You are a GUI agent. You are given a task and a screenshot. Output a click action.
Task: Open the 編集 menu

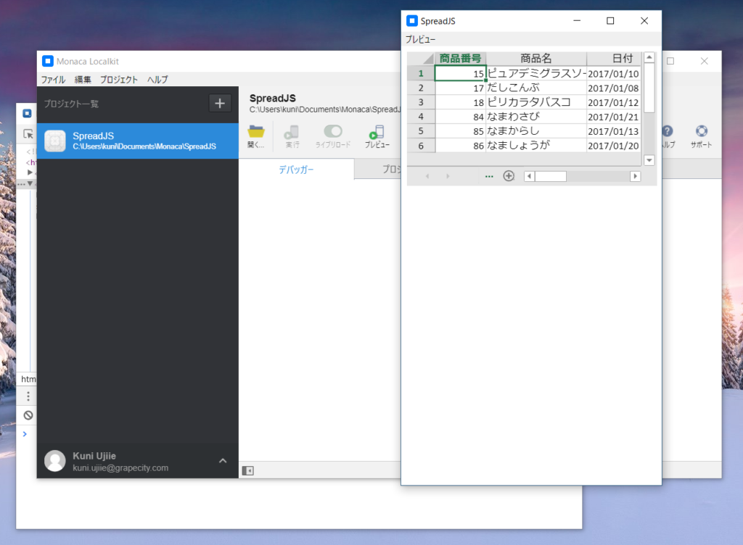tap(83, 80)
